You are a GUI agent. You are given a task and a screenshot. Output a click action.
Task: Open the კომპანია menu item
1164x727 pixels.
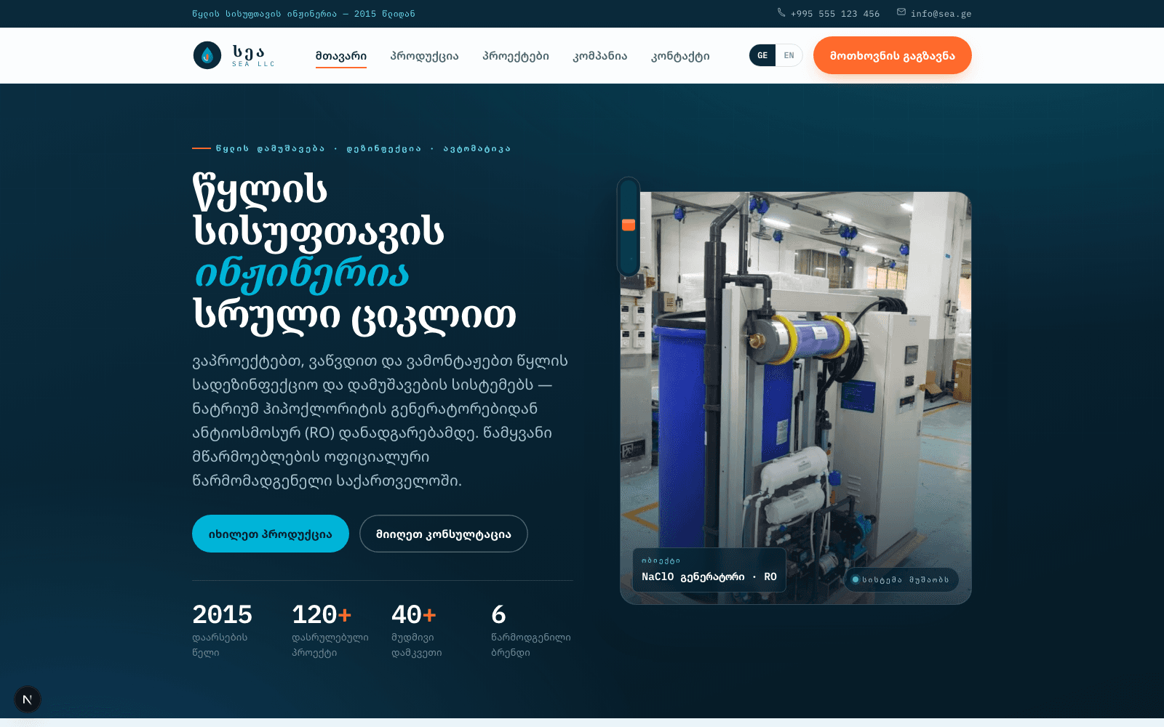pos(600,56)
